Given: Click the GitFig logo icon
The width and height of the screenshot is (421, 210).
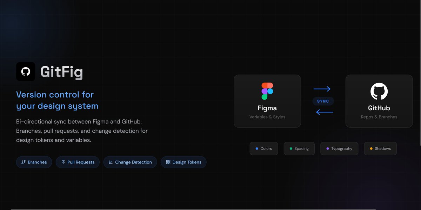Looking at the screenshot, I should pyautogui.click(x=26, y=72).
